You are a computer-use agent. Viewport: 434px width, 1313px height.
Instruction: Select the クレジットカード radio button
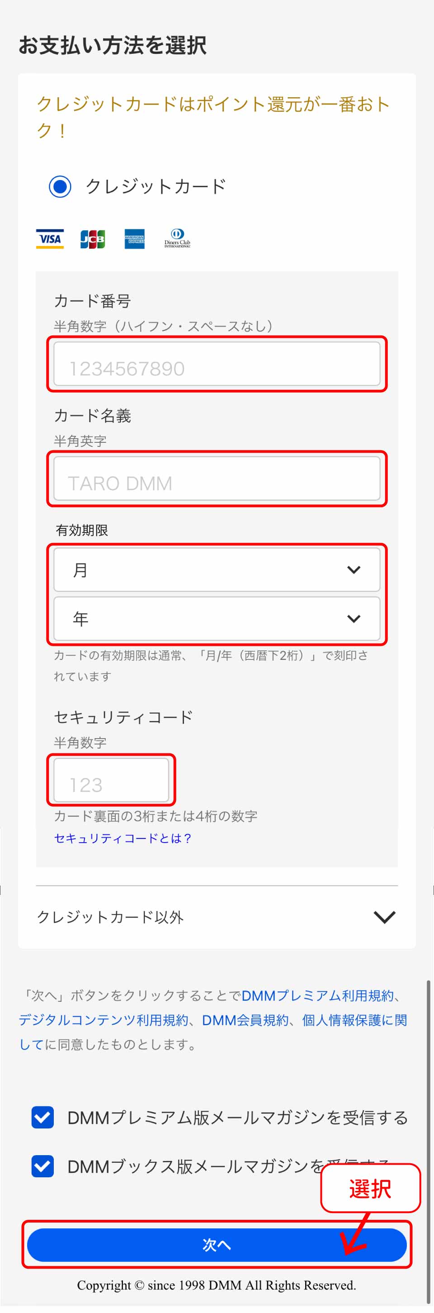click(x=60, y=186)
